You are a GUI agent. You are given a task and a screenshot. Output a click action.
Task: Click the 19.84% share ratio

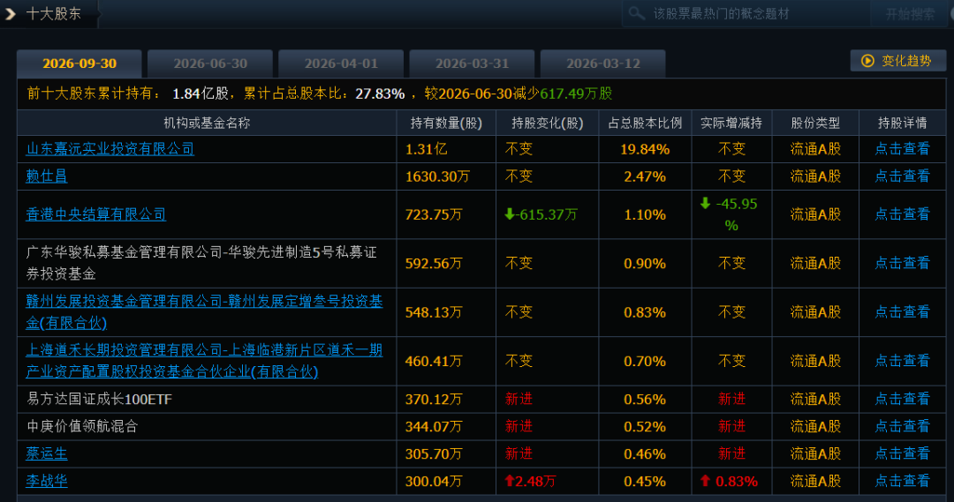point(645,149)
